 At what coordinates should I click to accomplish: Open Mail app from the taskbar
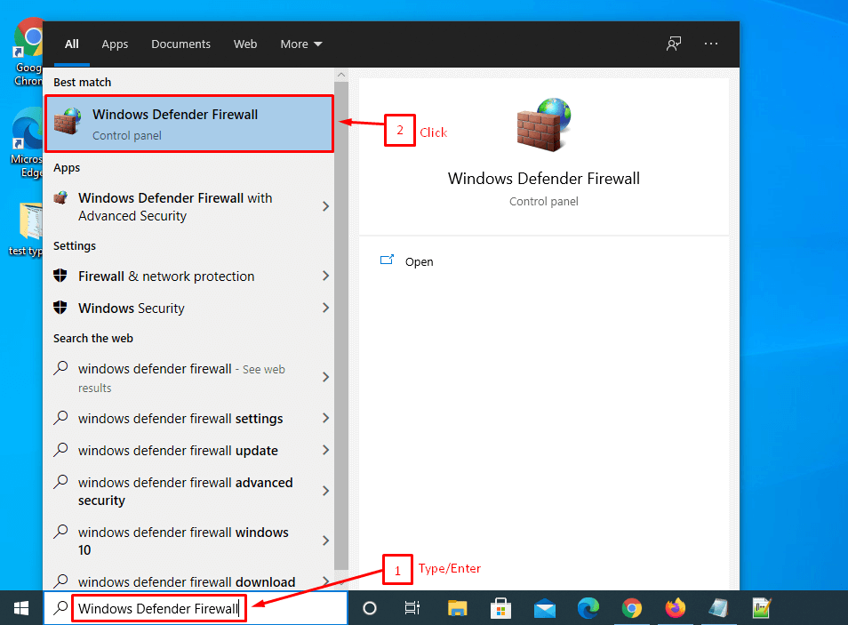click(545, 609)
